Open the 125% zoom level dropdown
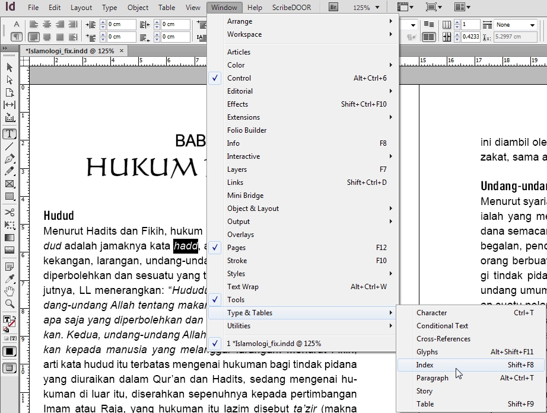 [x=377, y=7]
